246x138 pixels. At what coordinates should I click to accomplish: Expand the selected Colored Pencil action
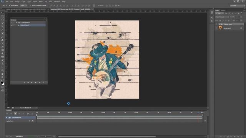19,25
